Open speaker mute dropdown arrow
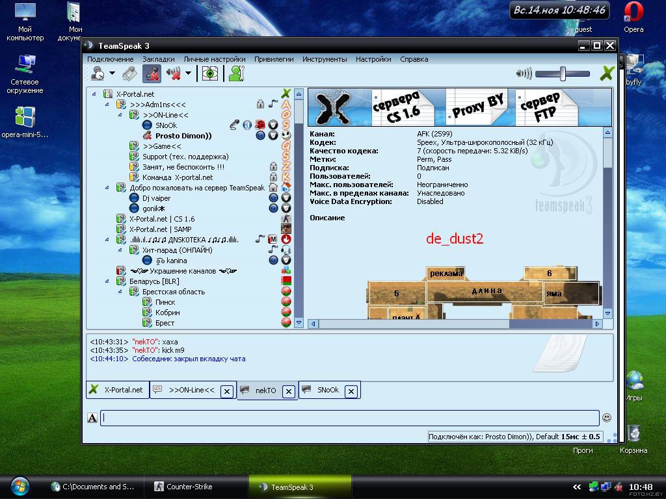This screenshot has width=666, height=499. 188,73
